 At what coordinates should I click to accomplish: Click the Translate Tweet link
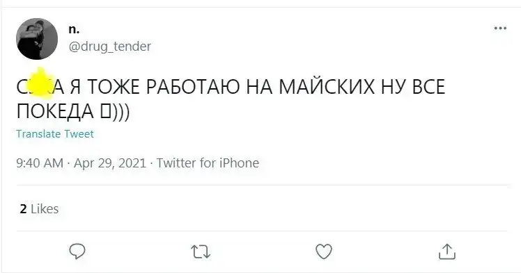coord(55,134)
